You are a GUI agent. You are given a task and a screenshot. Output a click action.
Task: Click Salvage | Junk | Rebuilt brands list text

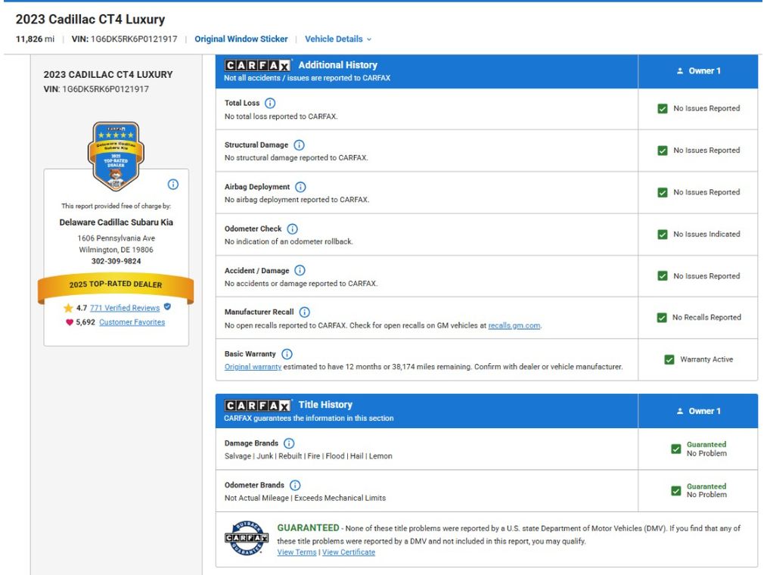tap(308, 456)
